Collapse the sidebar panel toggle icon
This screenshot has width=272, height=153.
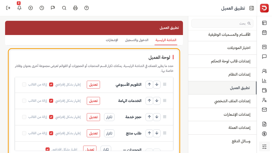click(x=252, y=8)
